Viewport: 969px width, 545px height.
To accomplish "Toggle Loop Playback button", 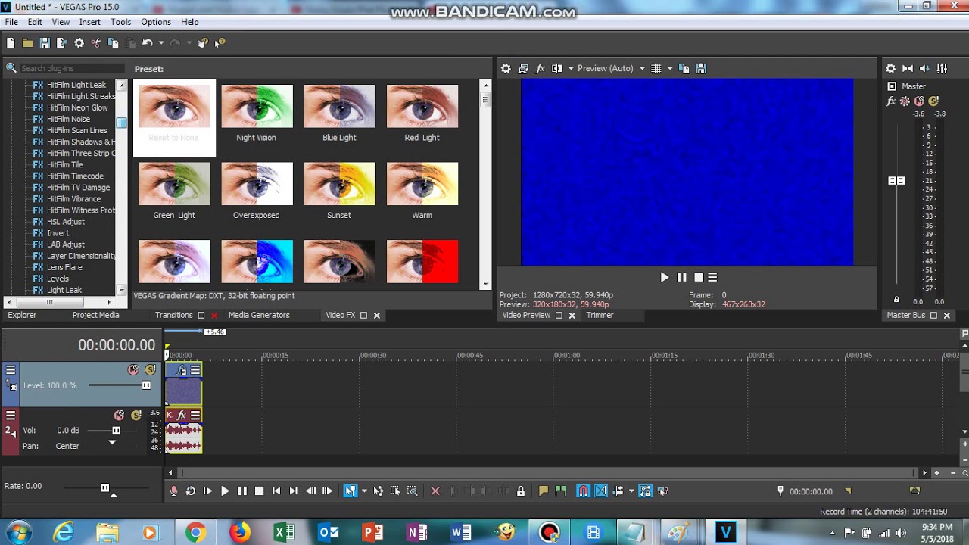I will (x=191, y=491).
